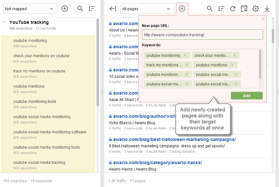The width and height of the screenshot is (279, 187).
Task: Open the pages panel settings gear
Action: tap(255, 9)
